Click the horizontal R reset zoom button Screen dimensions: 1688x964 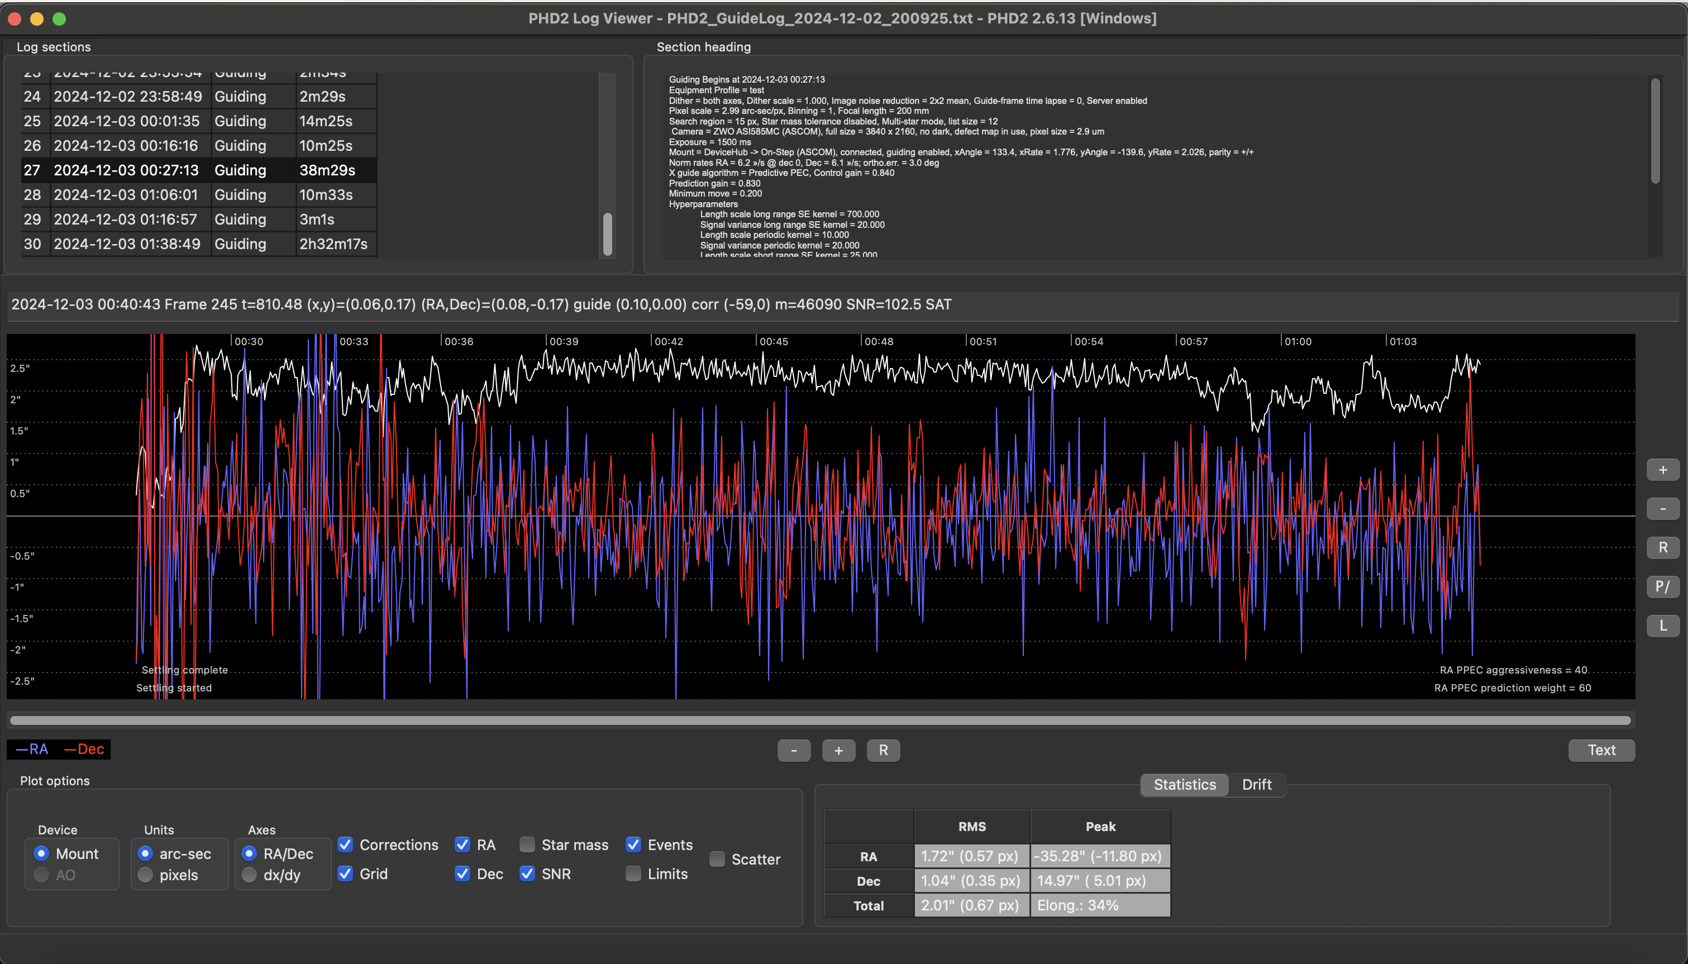(883, 750)
